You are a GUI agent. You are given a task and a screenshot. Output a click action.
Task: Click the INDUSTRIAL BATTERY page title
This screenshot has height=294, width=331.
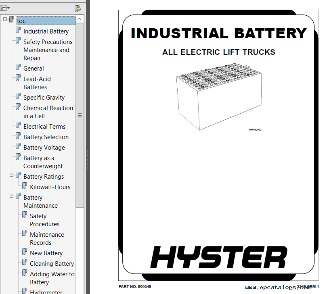pyautogui.click(x=219, y=33)
